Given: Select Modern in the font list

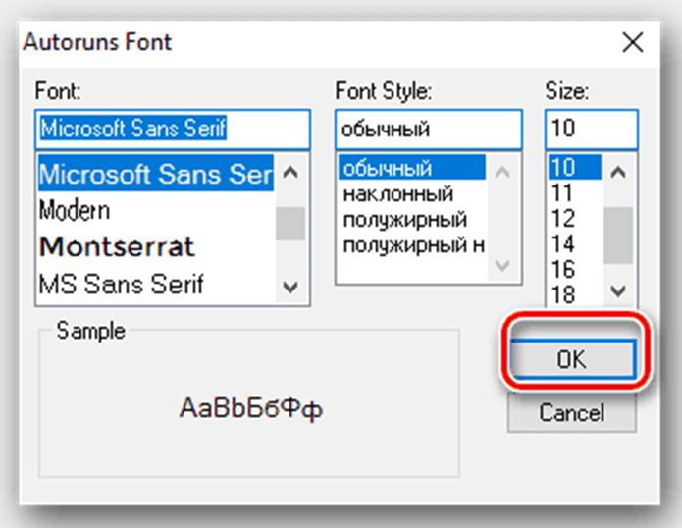Looking at the screenshot, I should 75,210.
